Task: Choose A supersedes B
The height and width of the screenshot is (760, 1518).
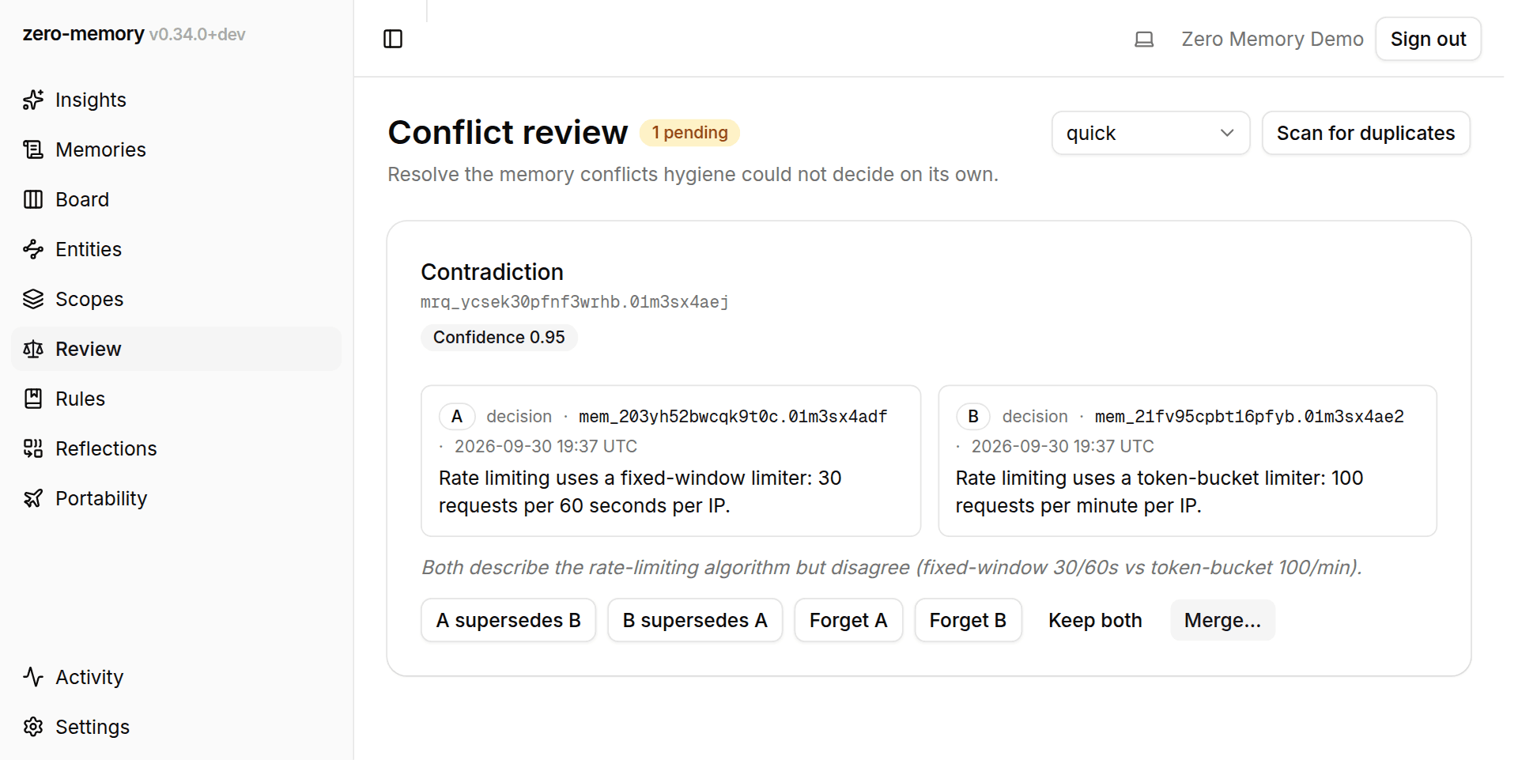Action: [x=508, y=620]
